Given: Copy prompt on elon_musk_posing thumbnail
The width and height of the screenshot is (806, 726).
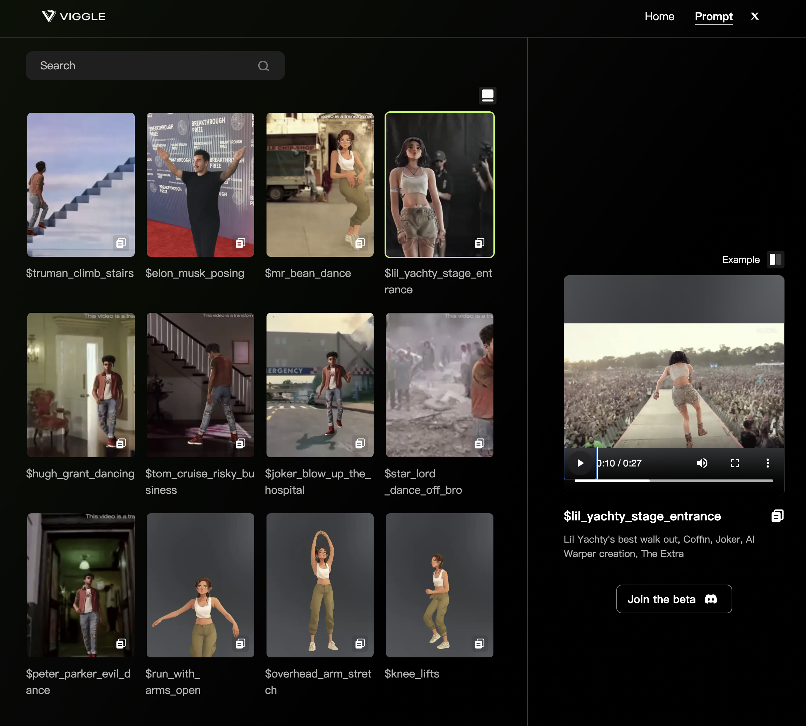Looking at the screenshot, I should (x=240, y=243).
